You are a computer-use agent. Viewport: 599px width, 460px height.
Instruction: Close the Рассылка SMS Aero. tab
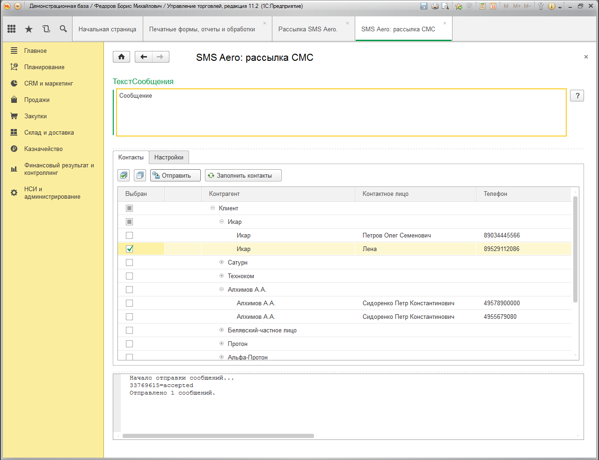point(347,23)
